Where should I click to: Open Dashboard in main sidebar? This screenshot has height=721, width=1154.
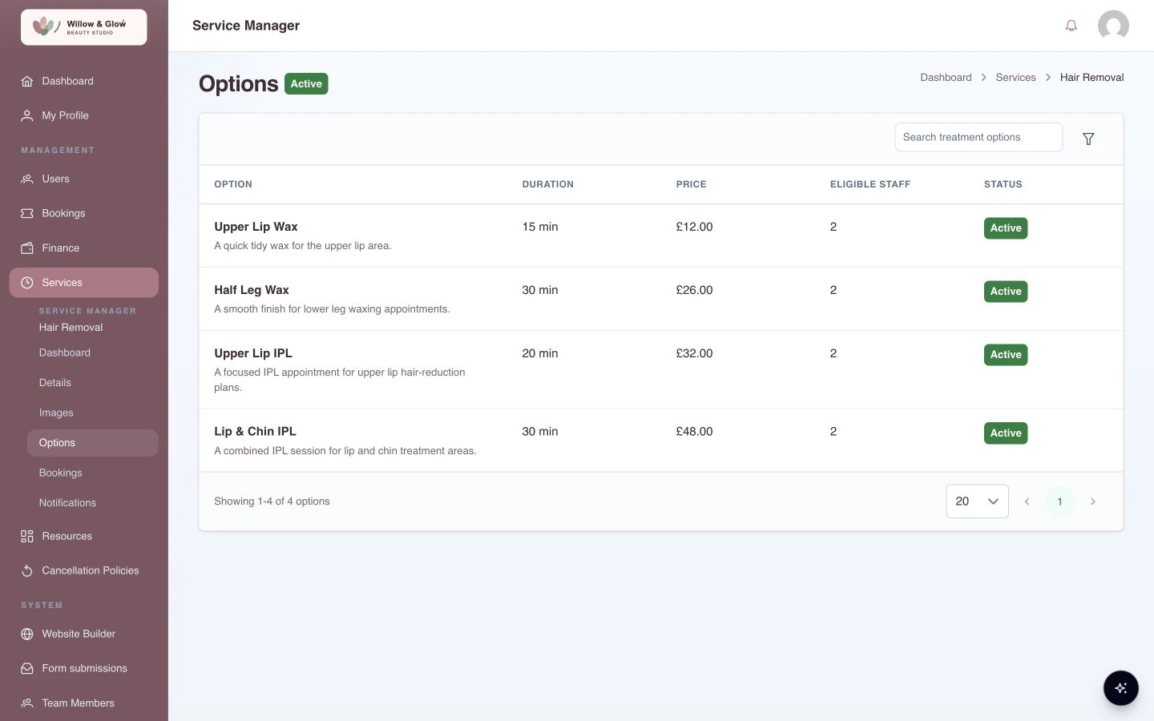click(84, 81)
